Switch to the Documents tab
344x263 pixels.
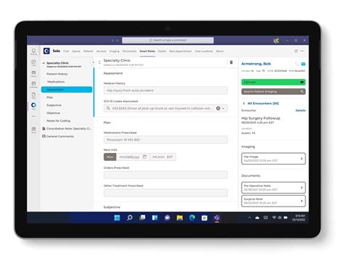tap(129, 51)
